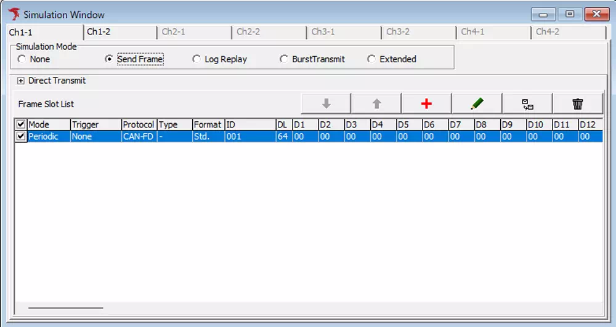Choose Log Replay simulation mode
The image size is (616, 327).
coord(197,60)
